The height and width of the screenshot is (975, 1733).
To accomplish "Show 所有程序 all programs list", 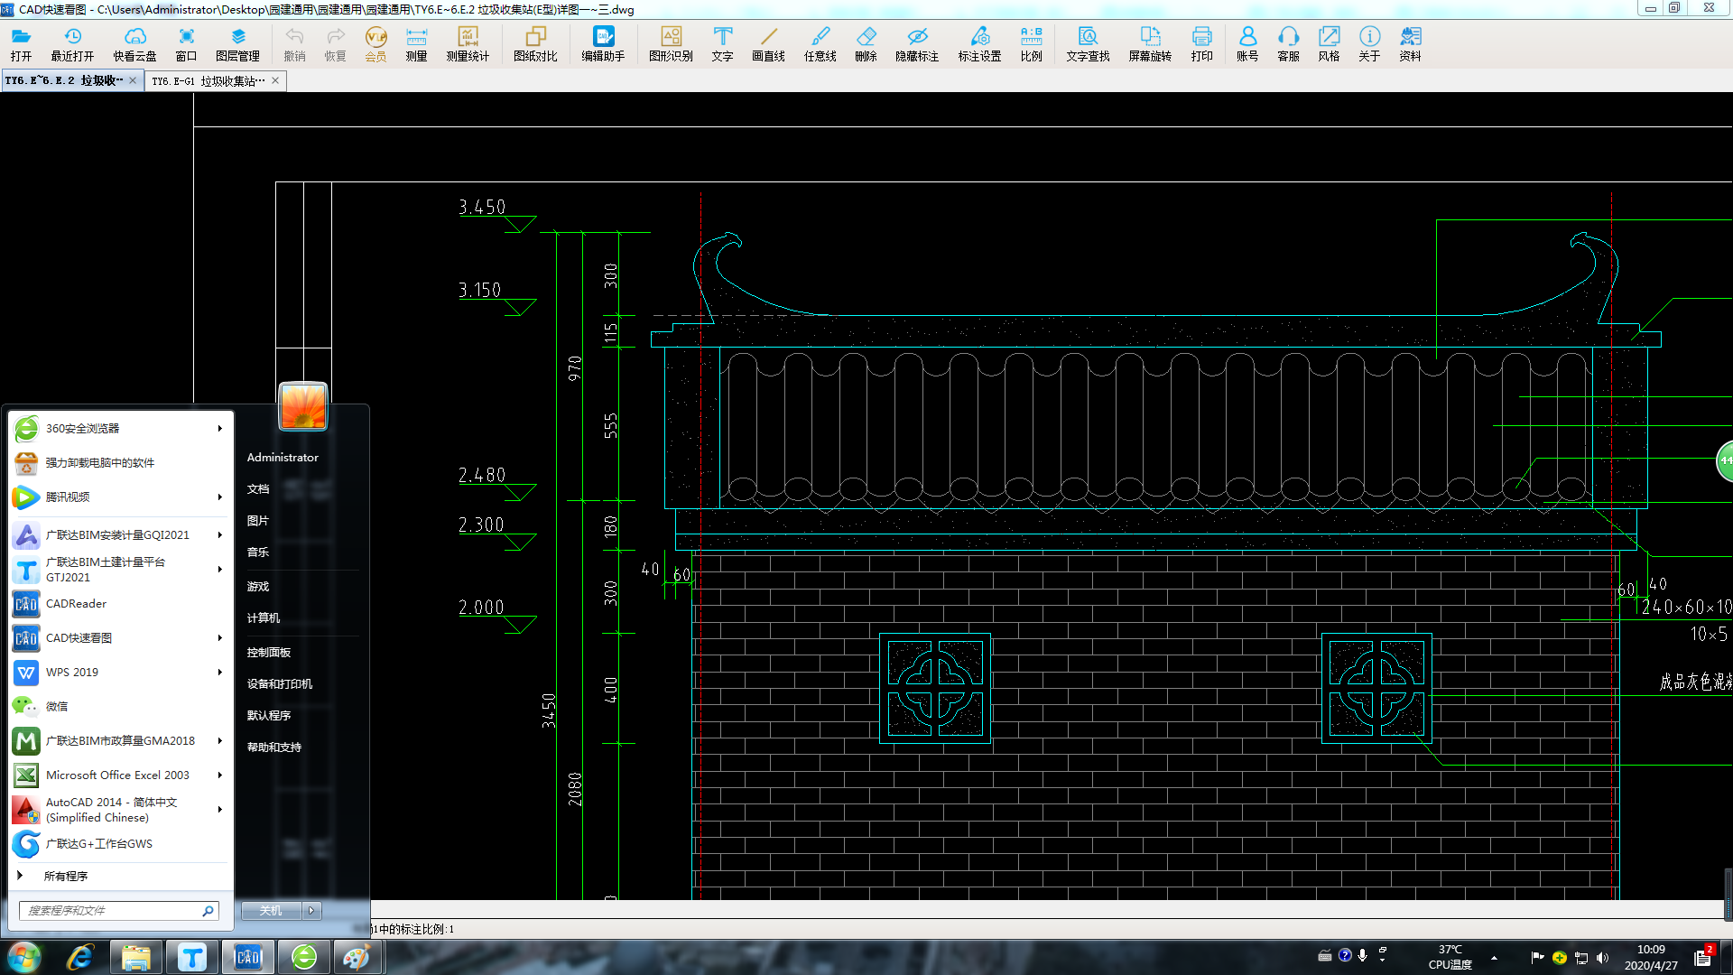I will (65, 877).
